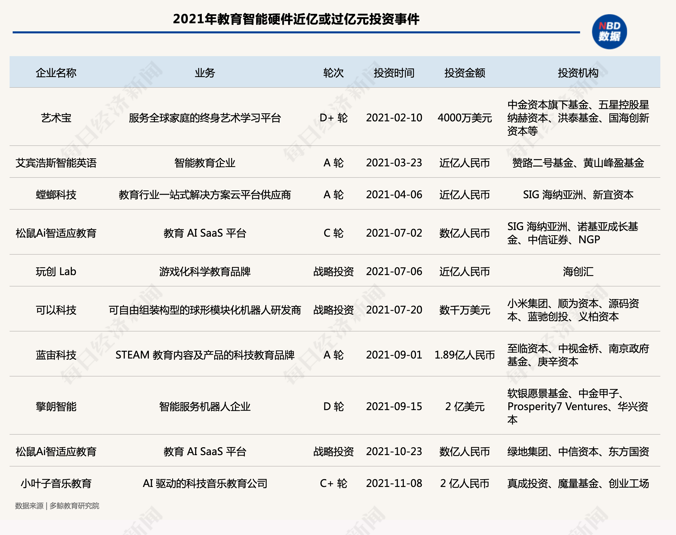Click the title 2021年教育智能硬件近亿或过亿元投资事件
The image size is (676, 535).
[x=296, y=19]
